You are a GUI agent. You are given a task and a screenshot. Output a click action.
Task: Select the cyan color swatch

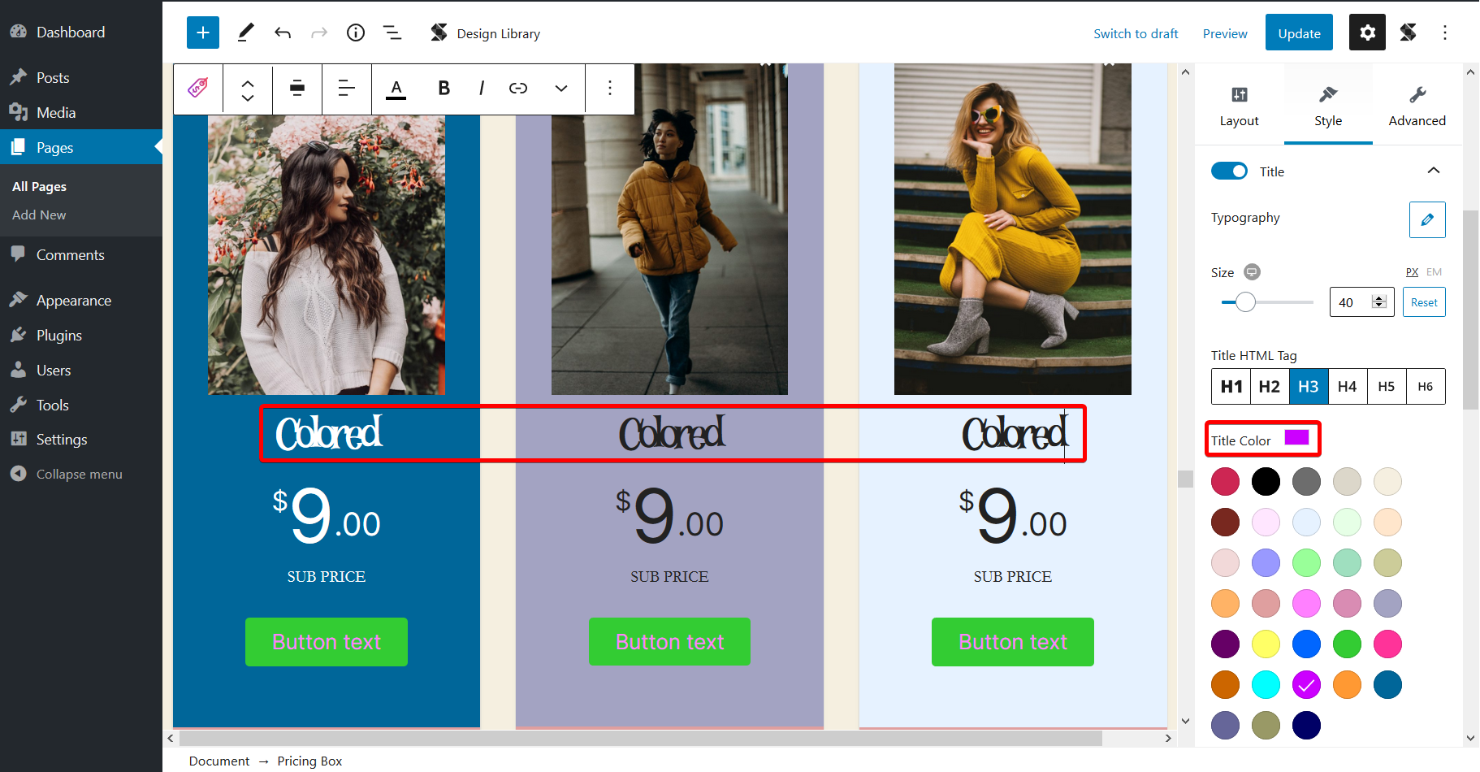point(1266,684)
